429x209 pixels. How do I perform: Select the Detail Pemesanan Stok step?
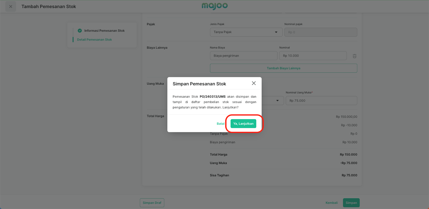pos(94,39)
